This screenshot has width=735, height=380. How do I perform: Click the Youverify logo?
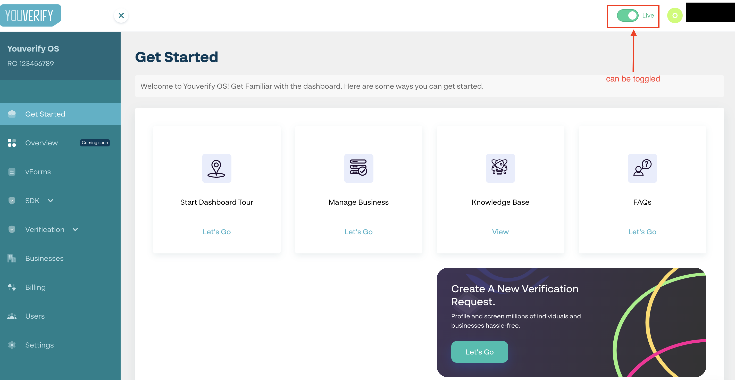coord(30,15)
